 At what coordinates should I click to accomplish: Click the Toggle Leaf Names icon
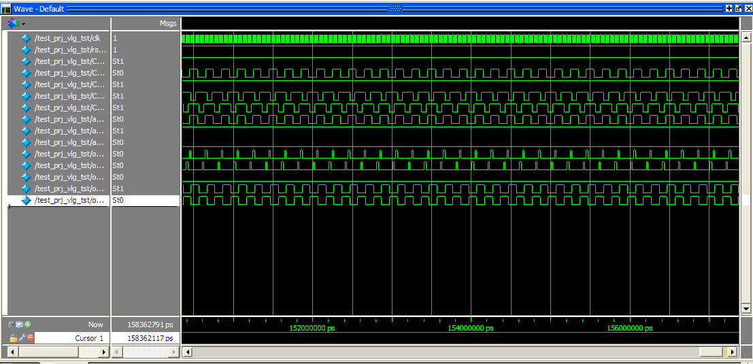tap(12, 325)
